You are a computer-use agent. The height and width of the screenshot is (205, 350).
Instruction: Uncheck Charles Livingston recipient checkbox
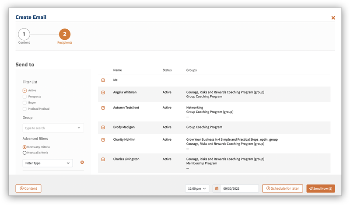click(103, 159)
